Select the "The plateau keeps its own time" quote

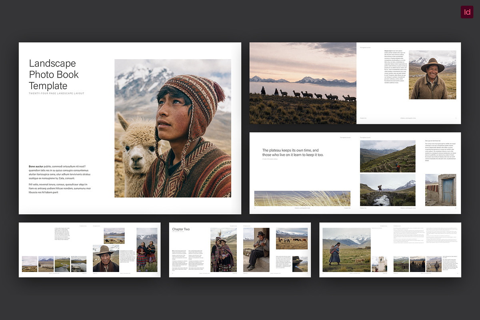[293, 152]
